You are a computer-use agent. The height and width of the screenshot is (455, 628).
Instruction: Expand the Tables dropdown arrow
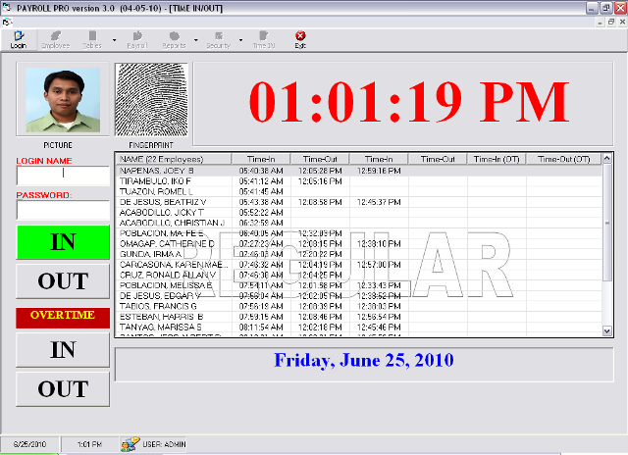pos(114,40)
